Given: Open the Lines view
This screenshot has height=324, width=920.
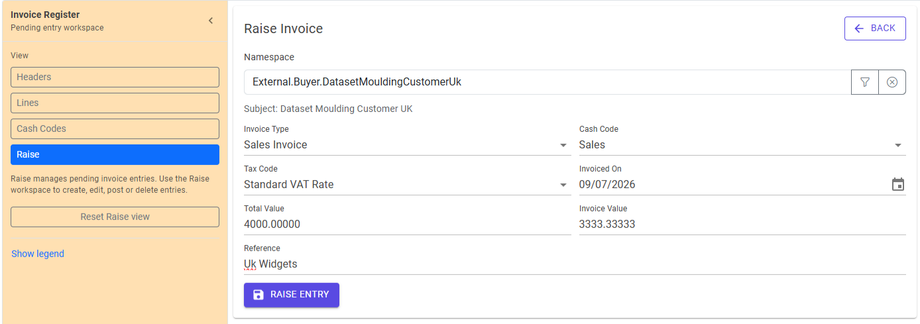Looking at the screenshot, I should (x=115, y=103).
